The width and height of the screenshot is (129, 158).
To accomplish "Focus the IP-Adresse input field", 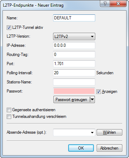I will [x=74, y=45].
